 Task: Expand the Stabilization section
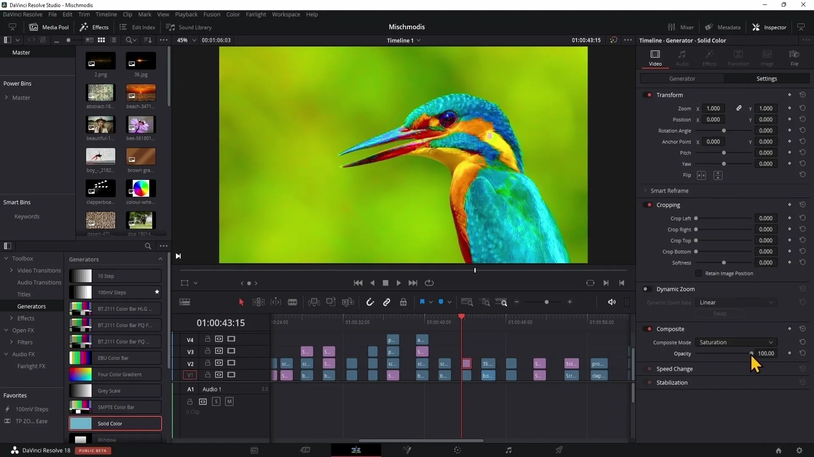coord(672,382)
